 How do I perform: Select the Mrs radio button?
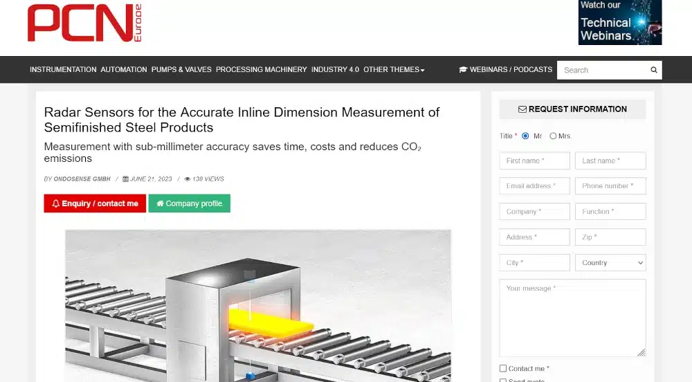coord(553,136)
